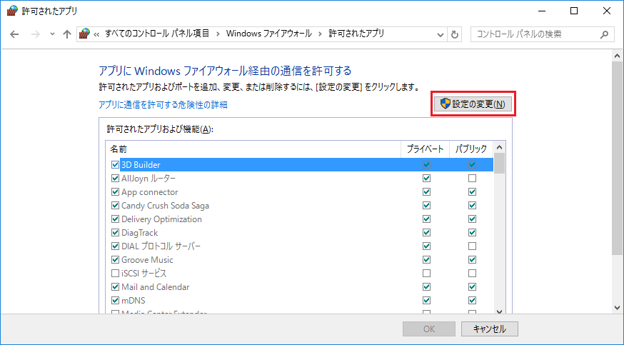
Task: Enable the iSCSI サービス checkbox
Action: 115,273
